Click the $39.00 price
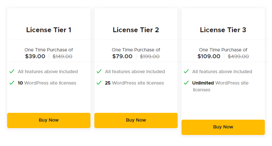Image resolution: width=272 pixels, height=146 pixels. pyautogui.click(x=35, y=56)
